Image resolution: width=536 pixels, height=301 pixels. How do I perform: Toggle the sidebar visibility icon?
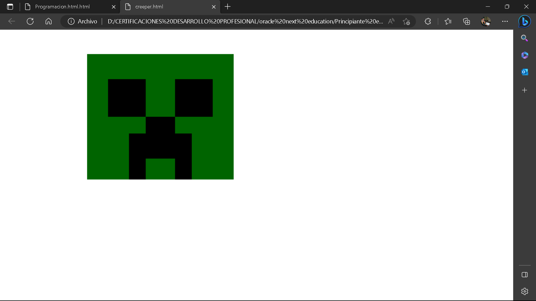[x=525, y=275]
